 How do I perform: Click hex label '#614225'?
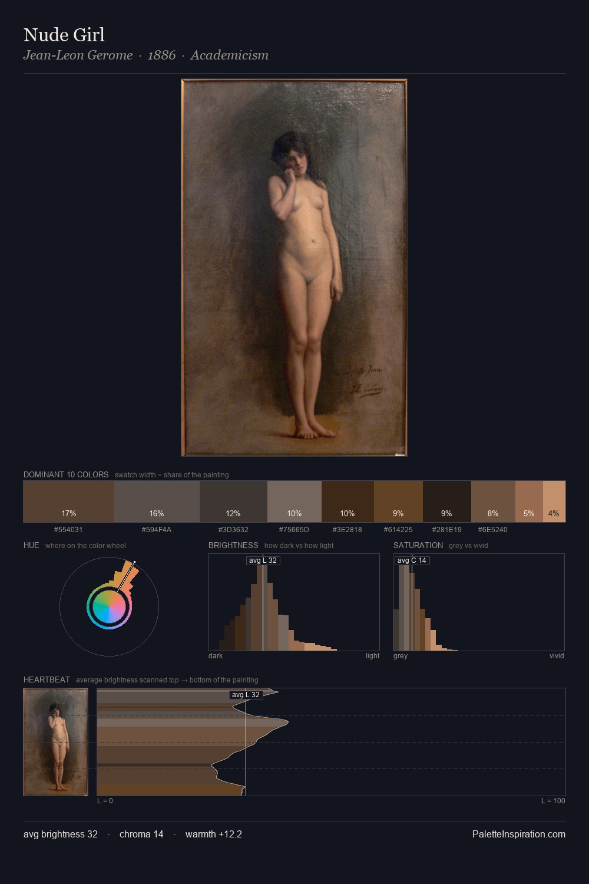(398, 530)
